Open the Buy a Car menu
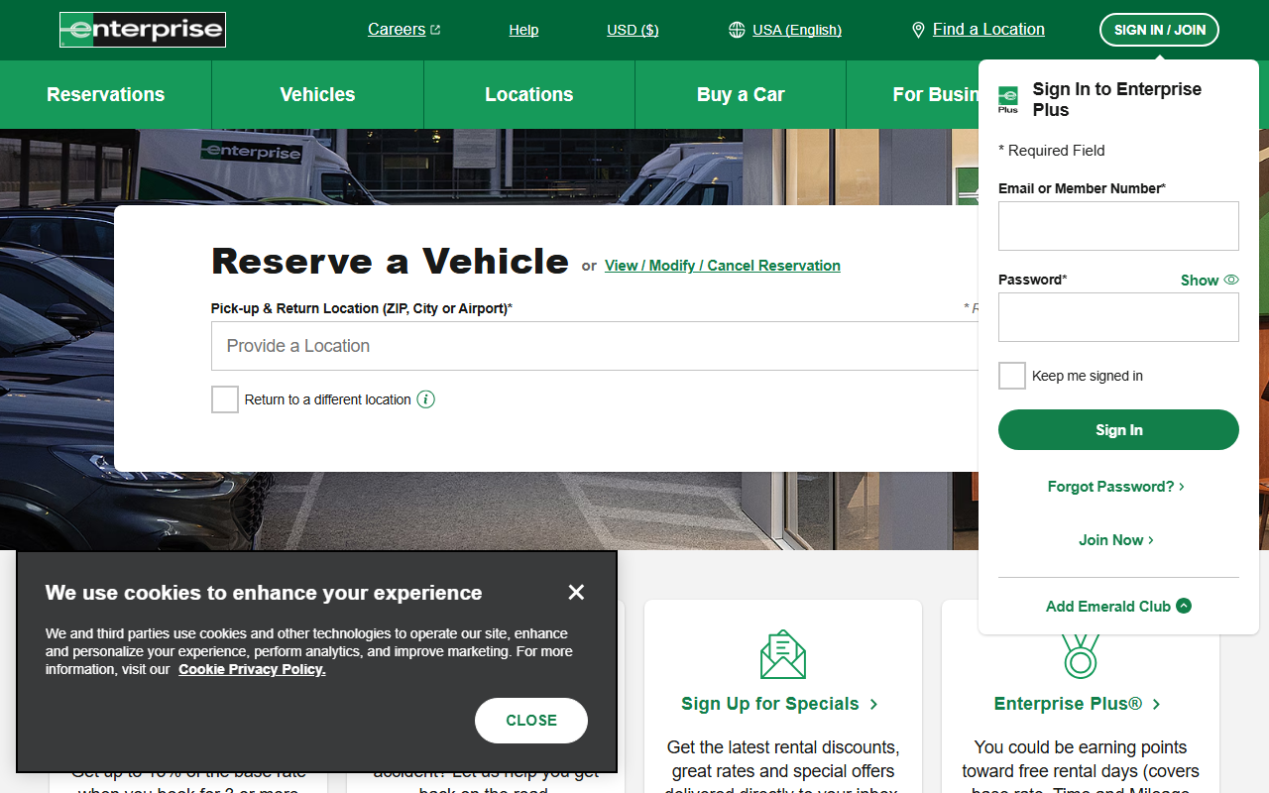 coord(741,94)
